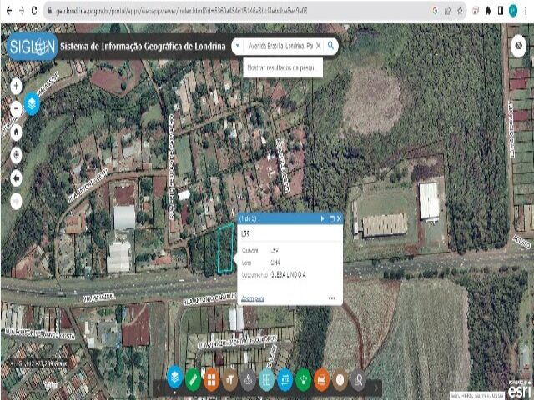
Task: Open the orange basemap gallery grid
Action: 211,379
